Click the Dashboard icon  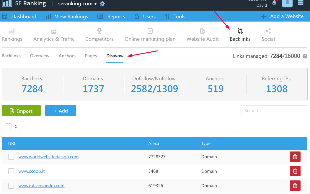4,17
